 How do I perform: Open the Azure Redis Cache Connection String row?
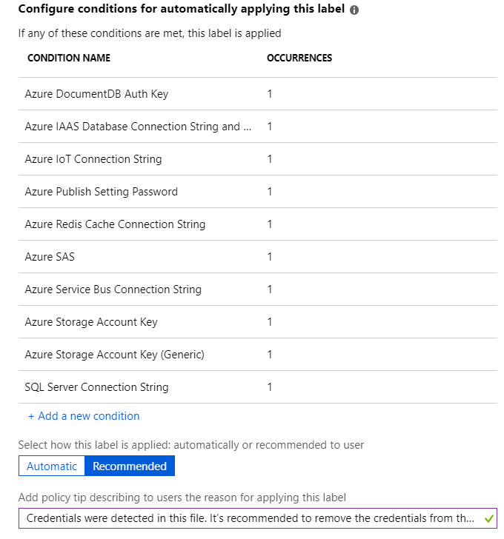point(115,224)
